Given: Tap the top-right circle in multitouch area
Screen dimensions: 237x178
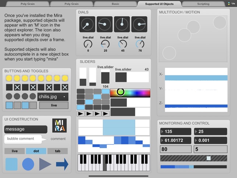Looking at the screenshot, I should click(220, 23).
